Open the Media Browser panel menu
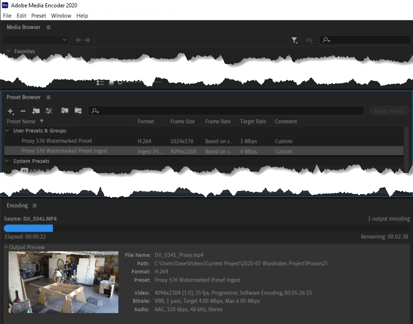This screenshot has width=413, height=324. click(49, 27)
